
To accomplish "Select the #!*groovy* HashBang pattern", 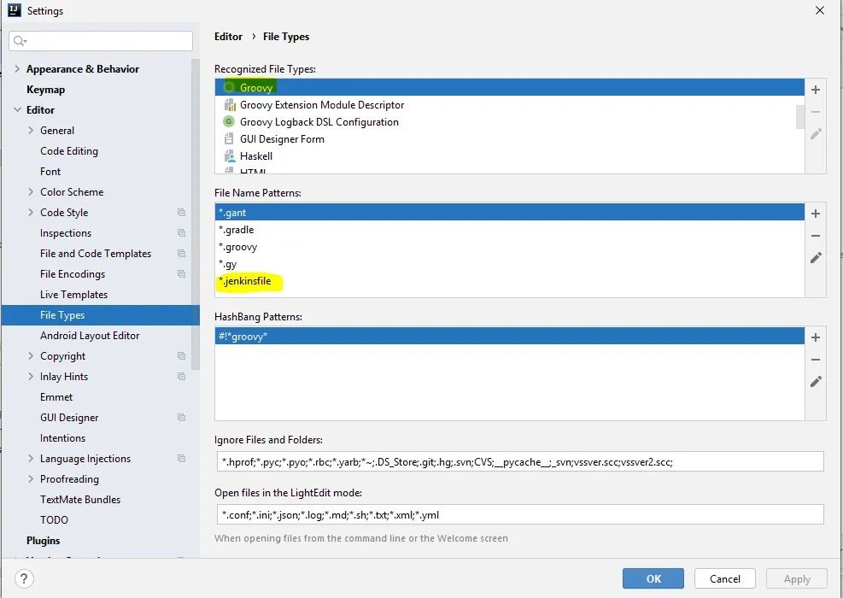I will [x=510, y=336].
